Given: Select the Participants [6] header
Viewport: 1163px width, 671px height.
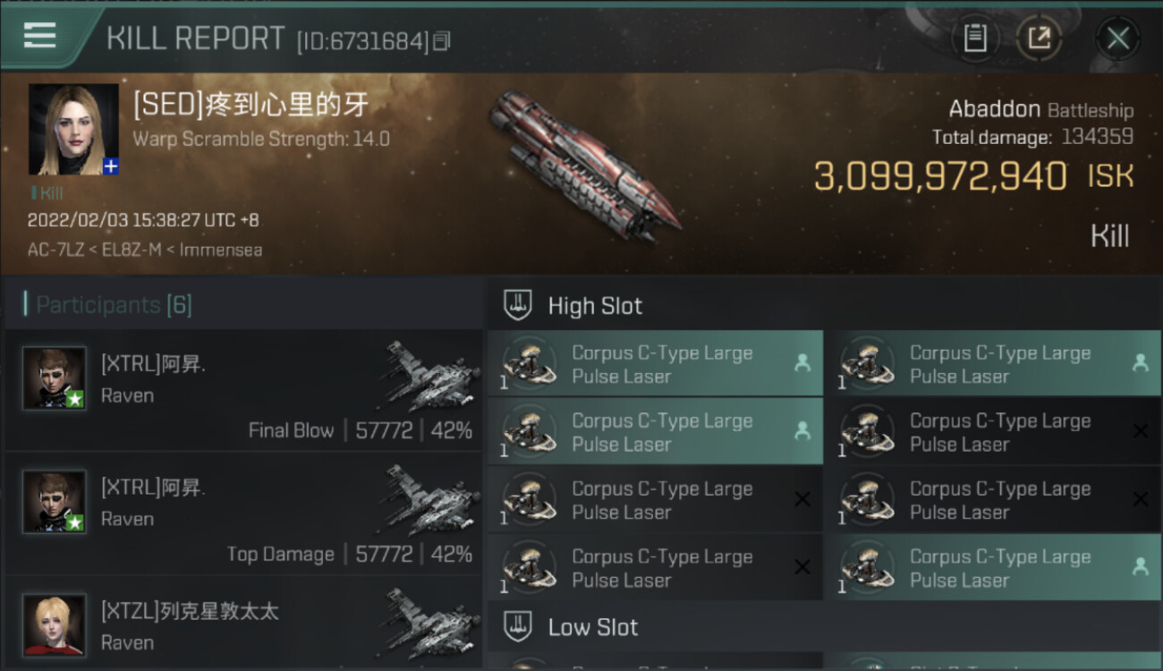Looking at the screenshot, I should [x=113, y=305].
